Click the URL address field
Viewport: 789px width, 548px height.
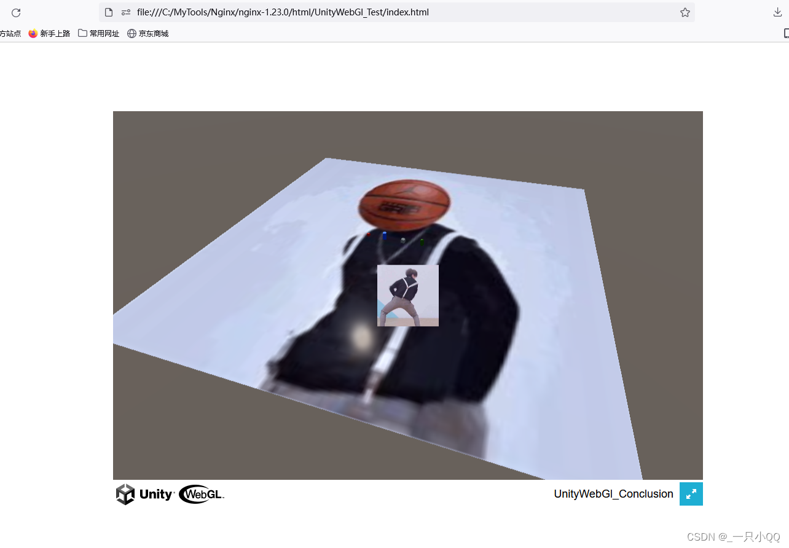pos(397,12)
